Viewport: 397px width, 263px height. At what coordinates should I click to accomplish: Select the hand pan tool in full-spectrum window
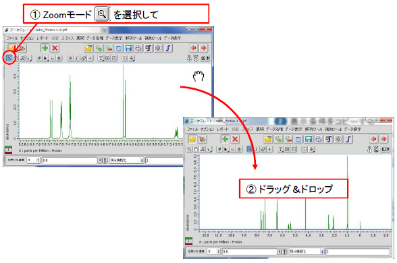196,149
